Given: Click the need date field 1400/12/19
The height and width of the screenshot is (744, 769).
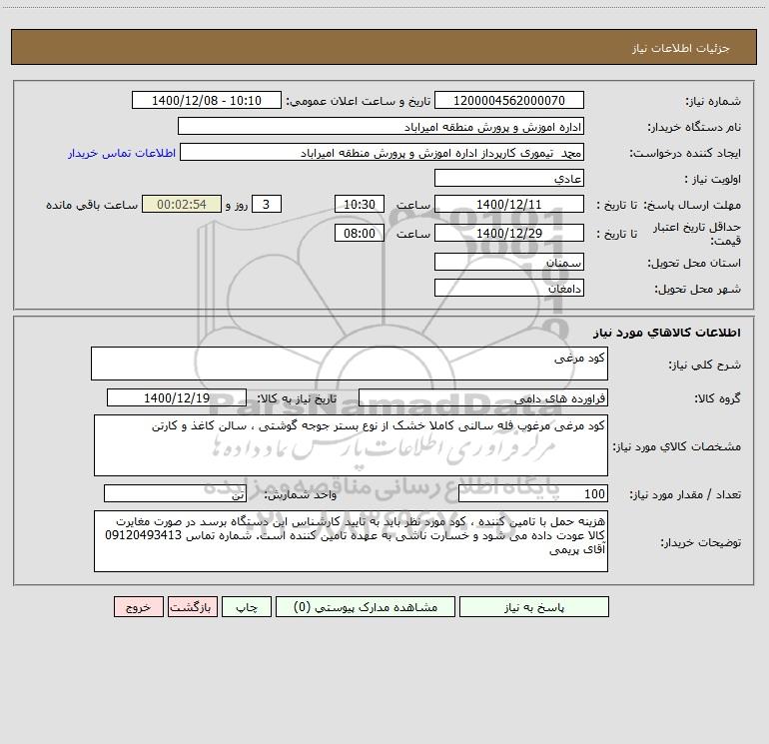Looking at the screenshot, I should [177, 397].
